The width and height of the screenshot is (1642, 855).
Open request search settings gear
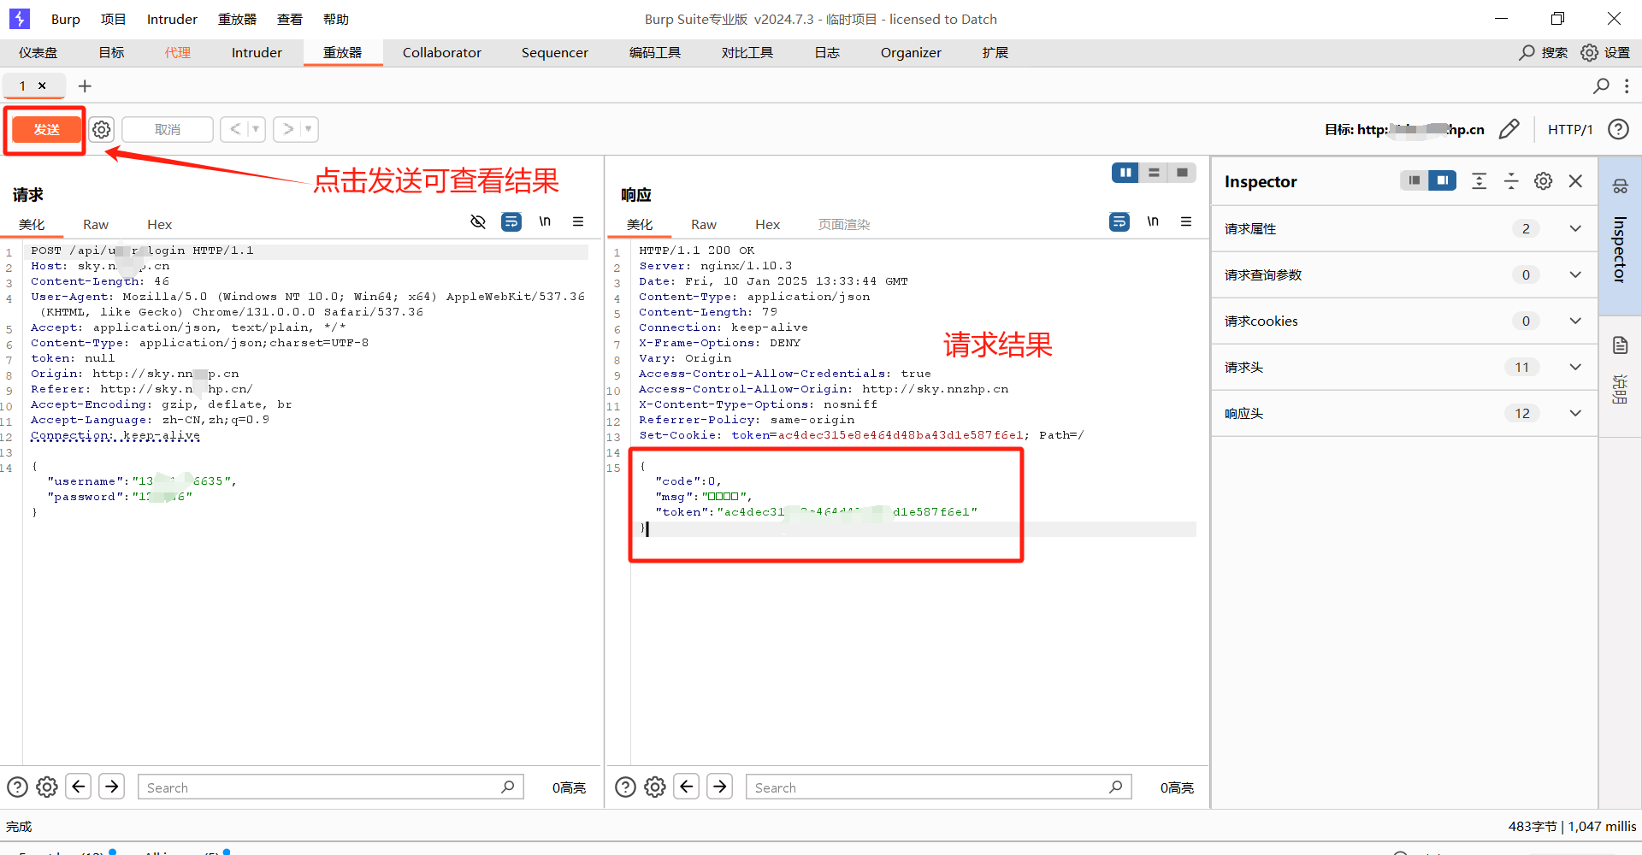point(47,787)
